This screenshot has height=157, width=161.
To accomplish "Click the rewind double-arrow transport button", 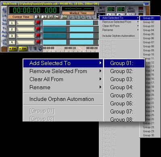I will (x=64, y=17).
